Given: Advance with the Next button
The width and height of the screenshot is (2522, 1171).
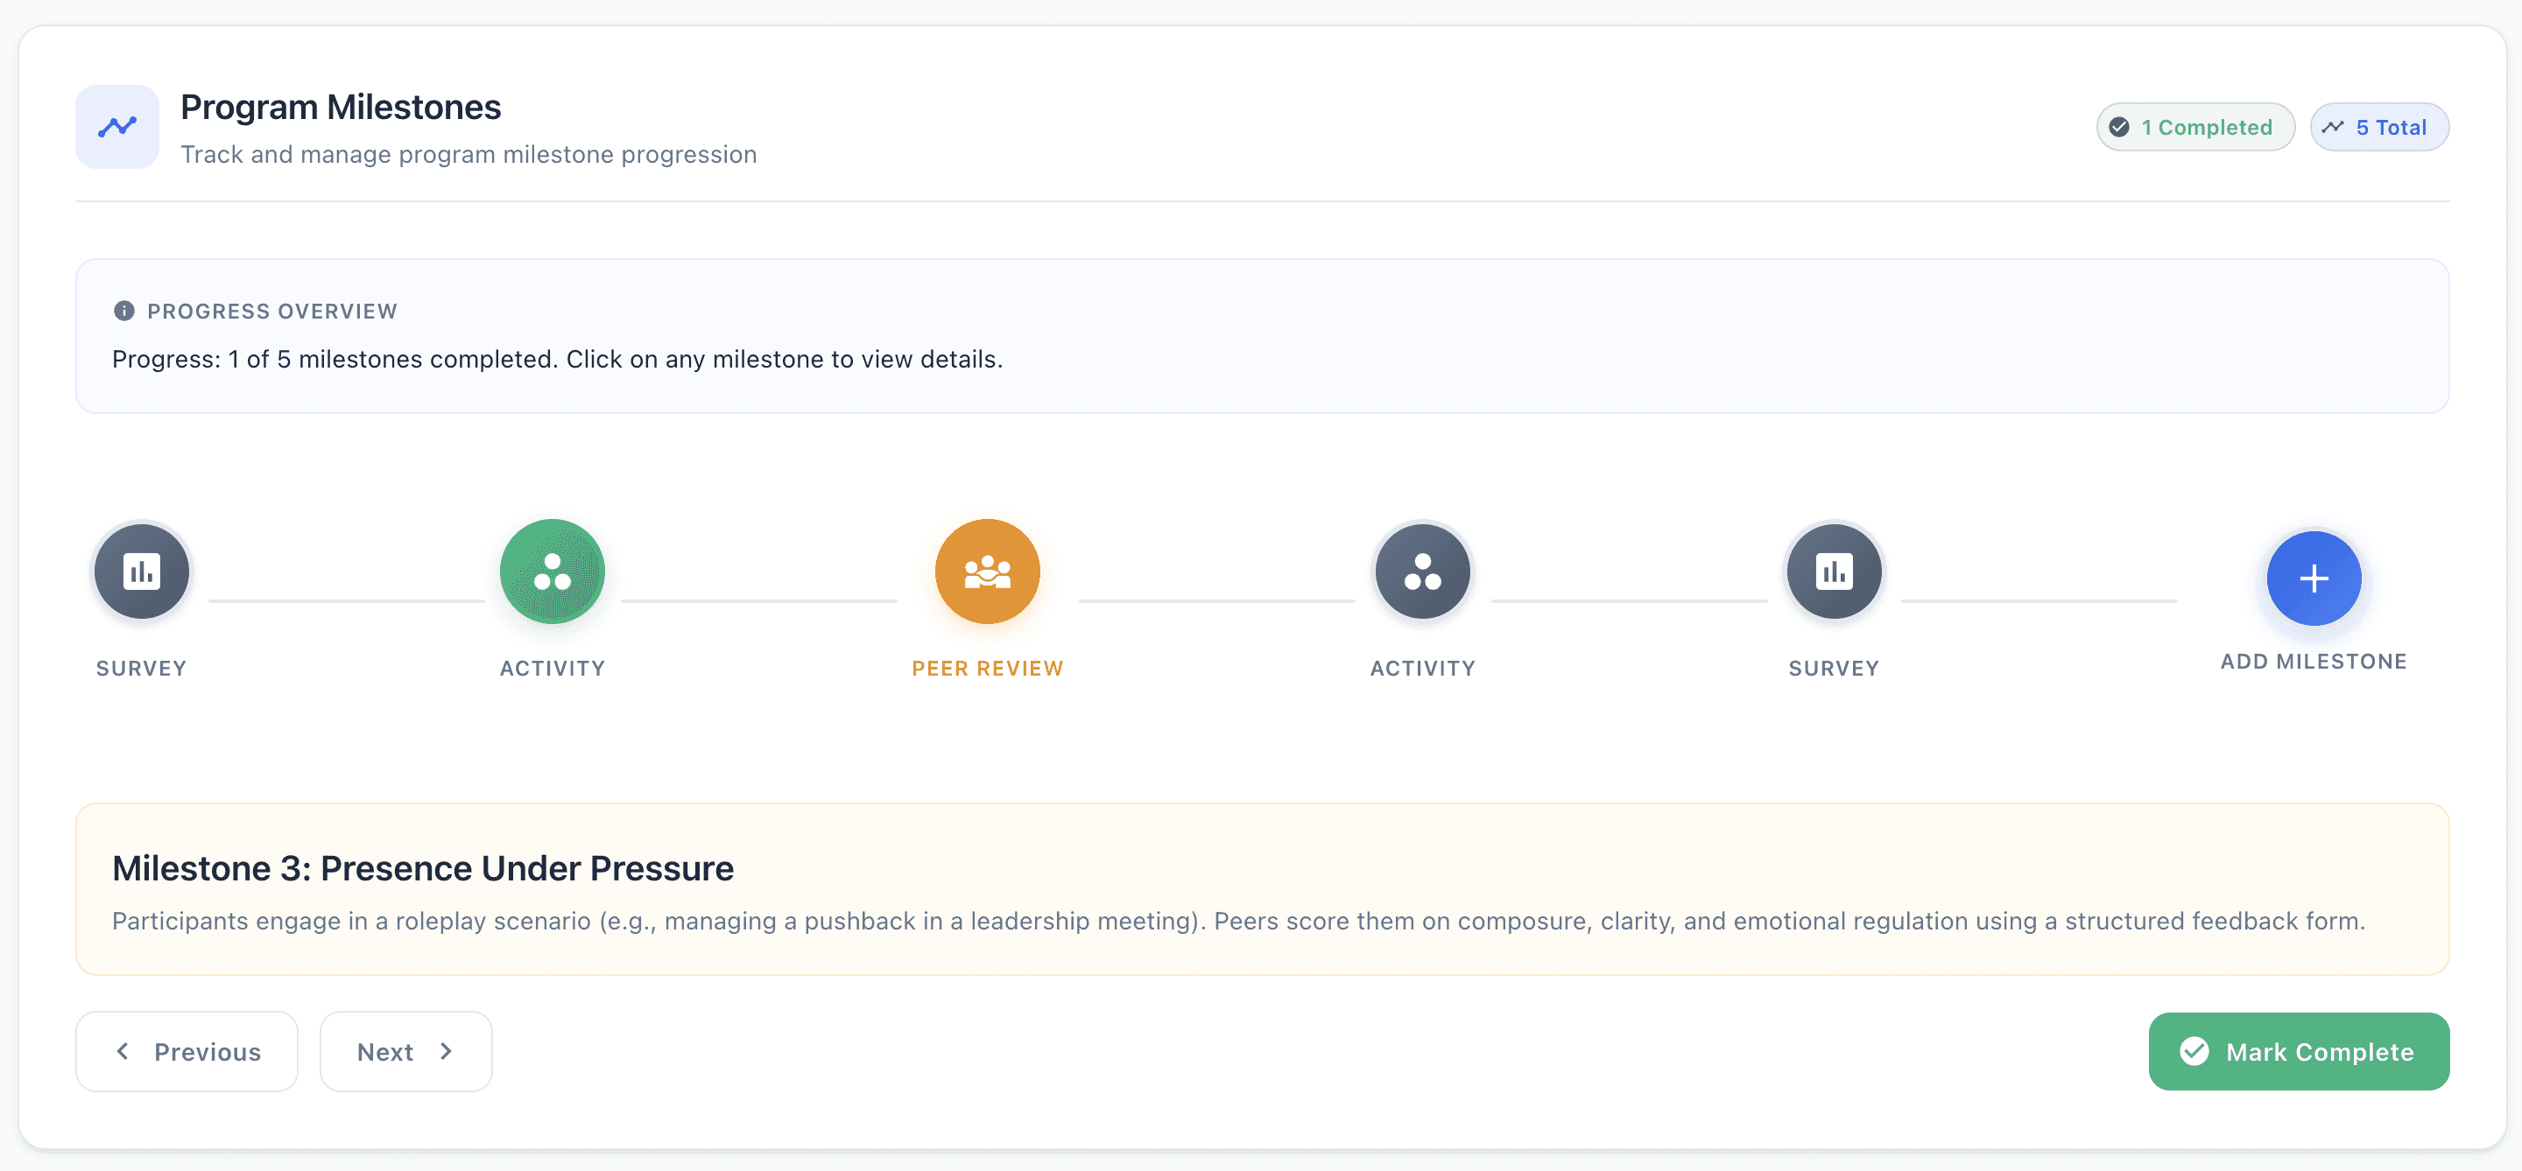Looking at the screenshot, I should (x=405, y=1052).
